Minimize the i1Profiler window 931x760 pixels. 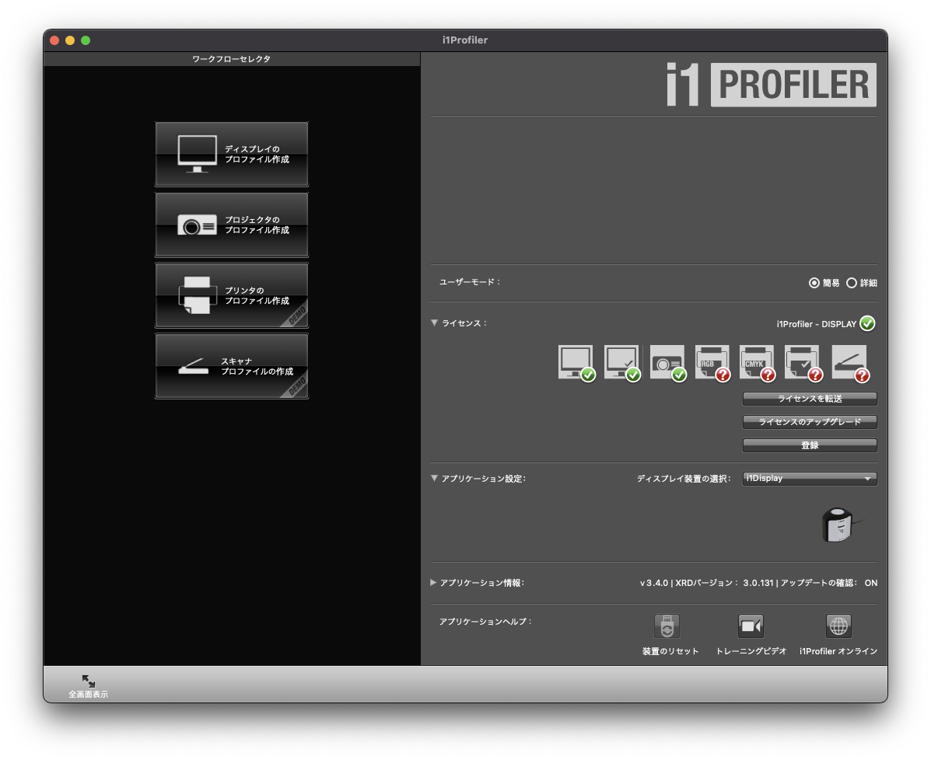70,40
